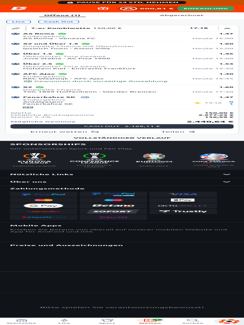The width and height of the screenshot is (244, 325).
Task: Go to Startseite in bottom navigation
Action: 21,321
